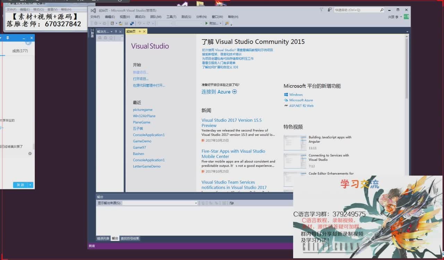The height and width of the screenshot is (260, 444).
Task: Toggle word wrap in output panel
Action: 231,203
